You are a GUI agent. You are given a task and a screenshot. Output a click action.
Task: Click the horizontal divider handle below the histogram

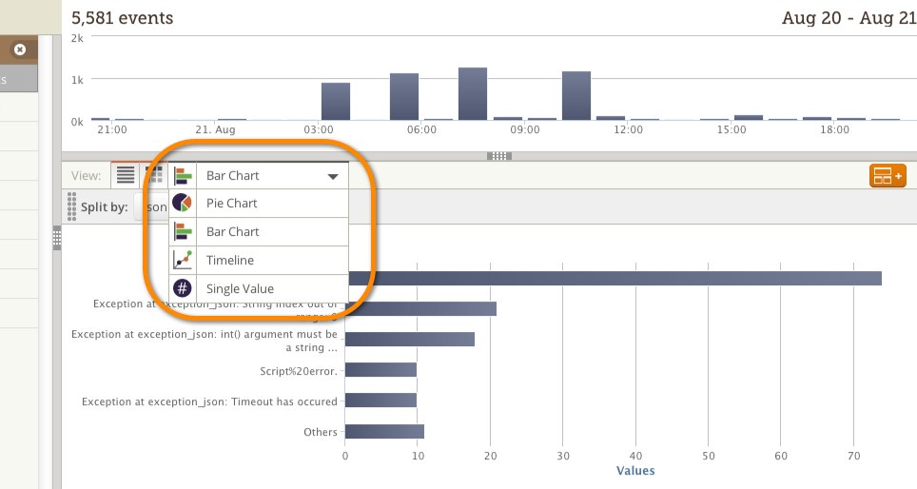click(498, 155)
